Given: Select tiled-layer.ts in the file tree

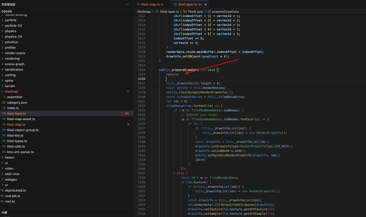Looking at the screenshot, I should 66,114.
